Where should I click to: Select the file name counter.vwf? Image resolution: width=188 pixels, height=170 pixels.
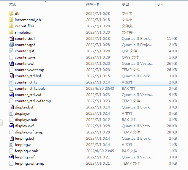pyautogui.click(x=25, y=64)
